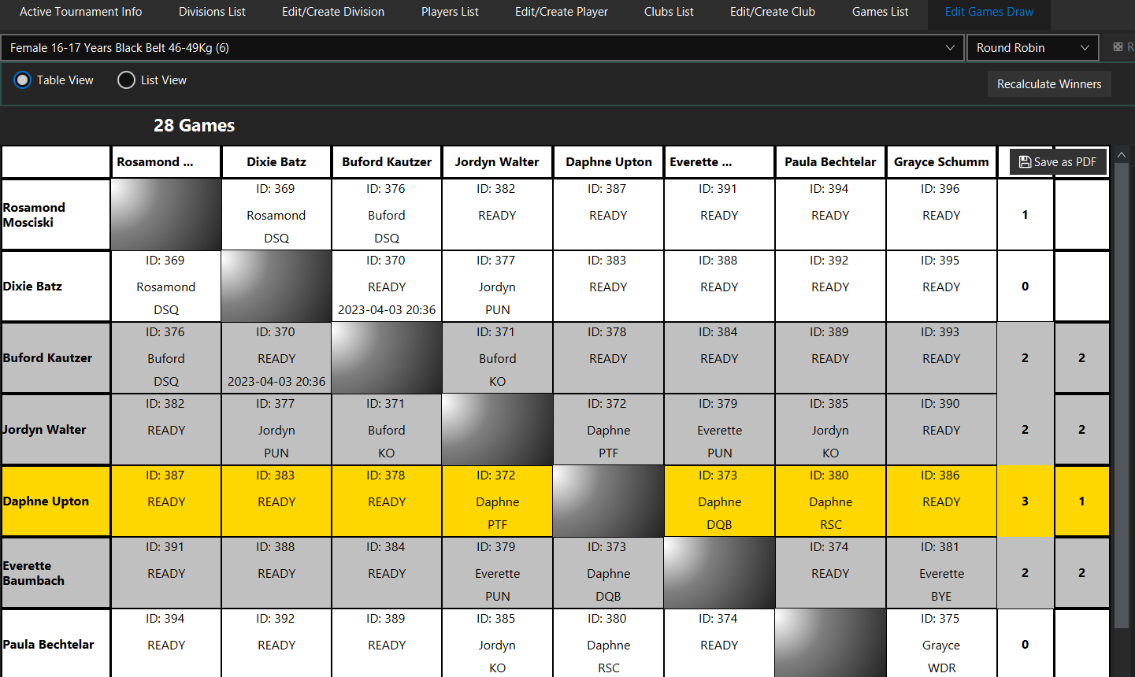Navigate to Clubs List
Screen dimensions: 1135x677
668,12
